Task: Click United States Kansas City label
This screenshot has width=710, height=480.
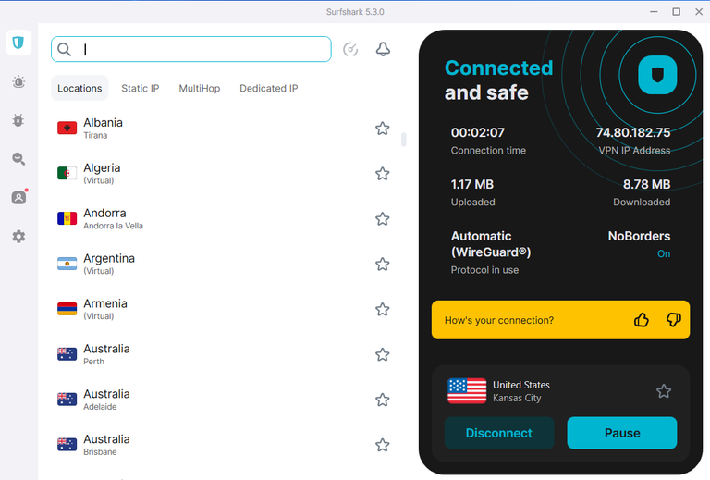Action: coord(521,391)
